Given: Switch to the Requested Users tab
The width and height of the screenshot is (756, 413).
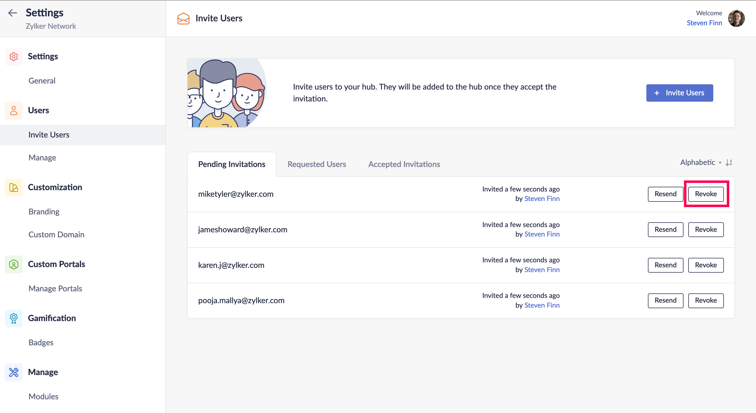Looking at the screenshot, I should pos(317,164).
